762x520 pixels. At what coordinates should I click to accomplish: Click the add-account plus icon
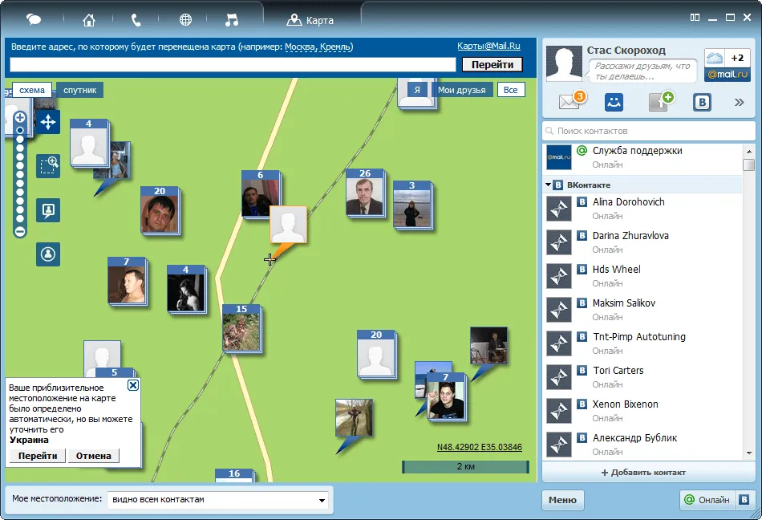pos(660,101)
